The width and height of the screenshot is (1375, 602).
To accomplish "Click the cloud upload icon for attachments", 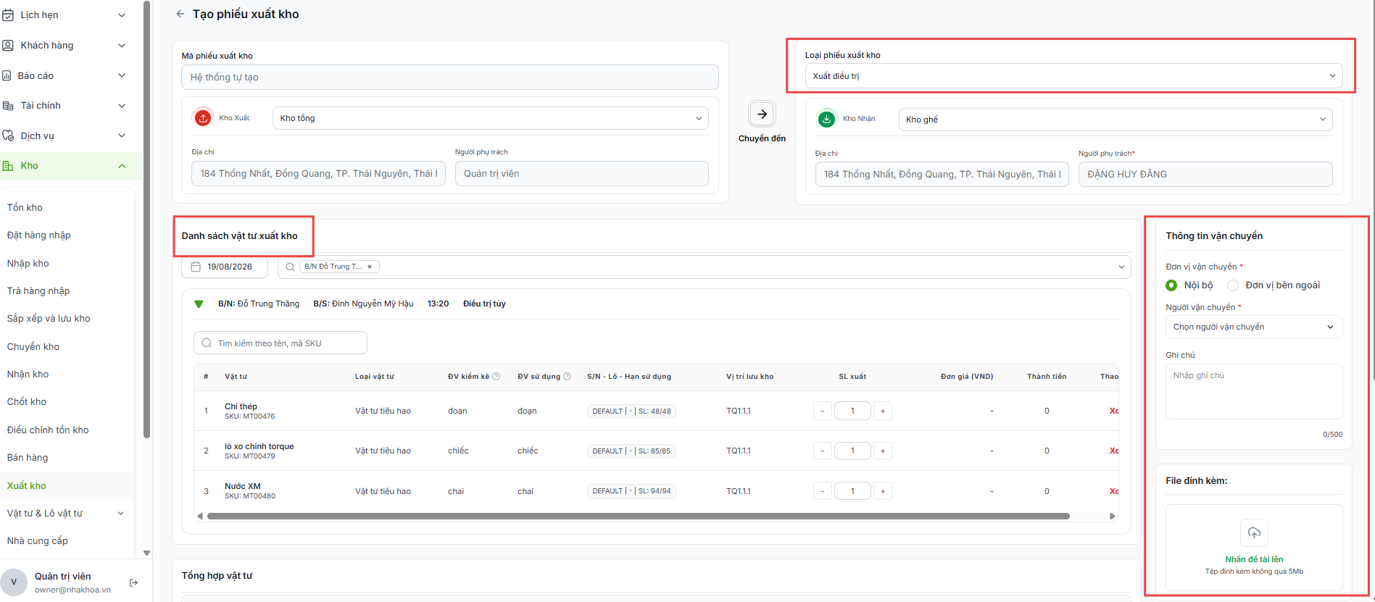I will (x=1254, y=533).
